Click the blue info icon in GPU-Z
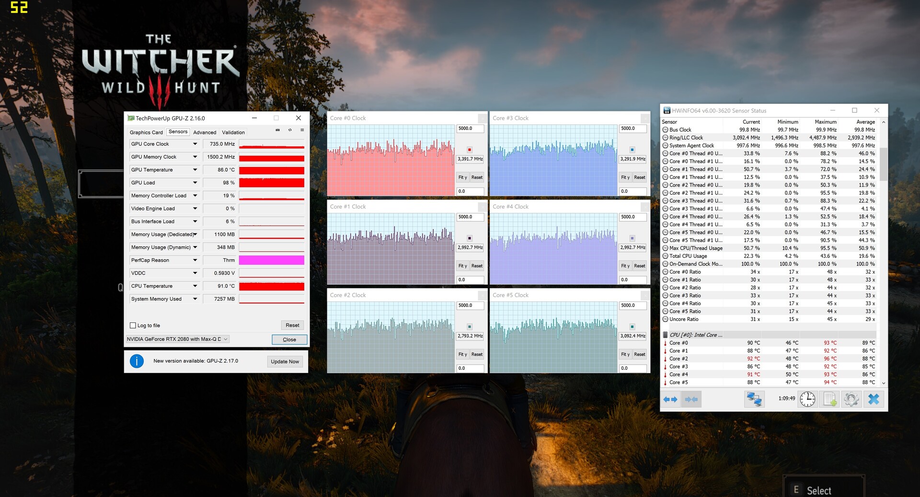This screenshot has height=497, width=920. coord(137,361)
